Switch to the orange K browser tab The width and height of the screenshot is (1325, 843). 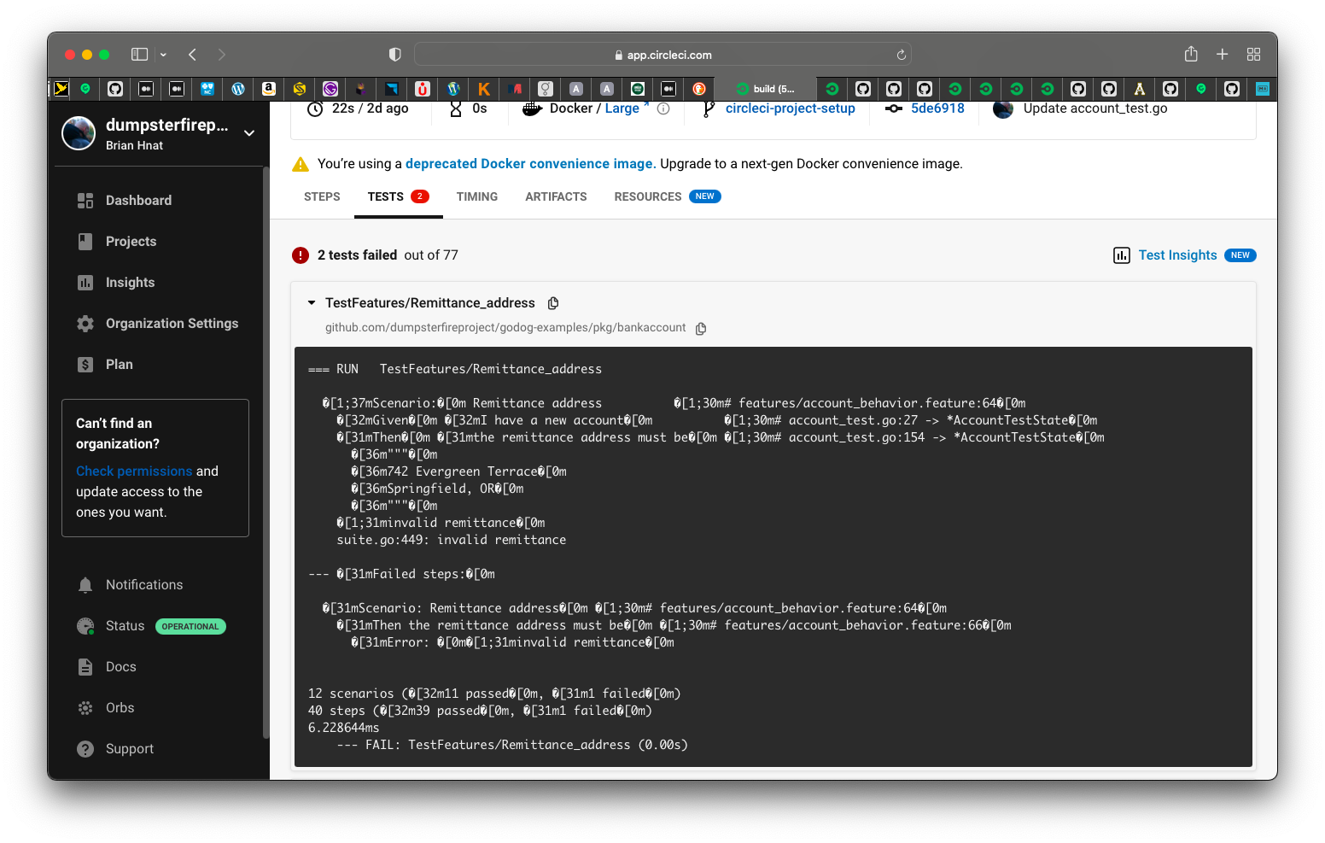click(x=484, y=89)
